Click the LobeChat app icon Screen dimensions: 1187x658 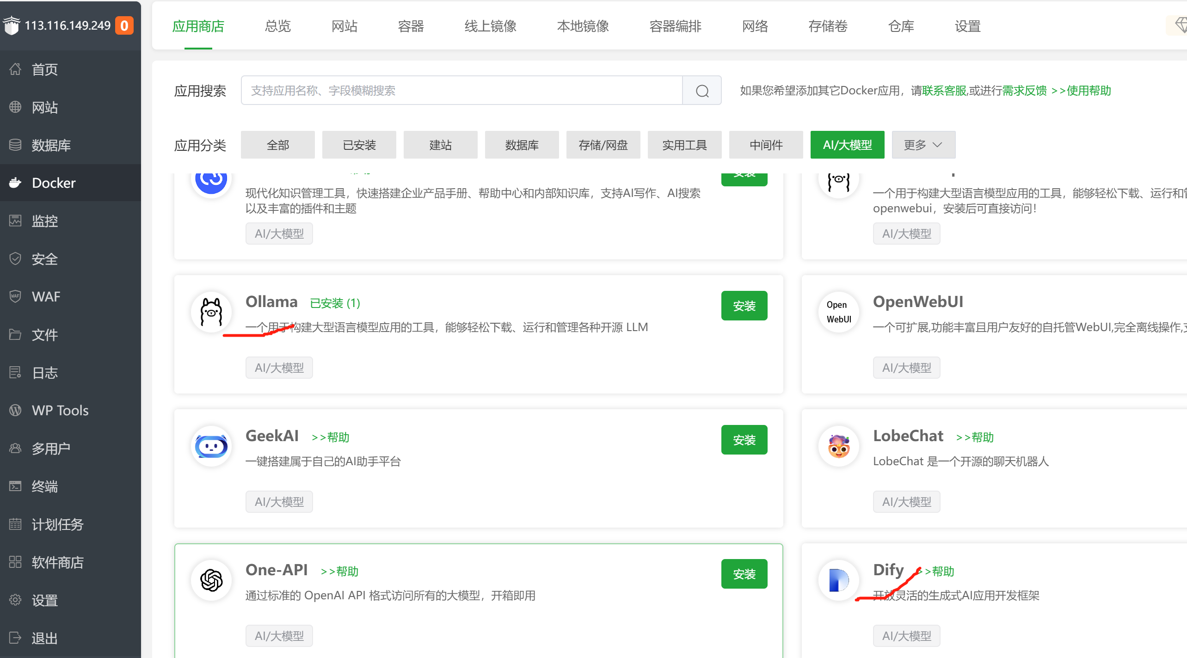[x=838, y=446]
